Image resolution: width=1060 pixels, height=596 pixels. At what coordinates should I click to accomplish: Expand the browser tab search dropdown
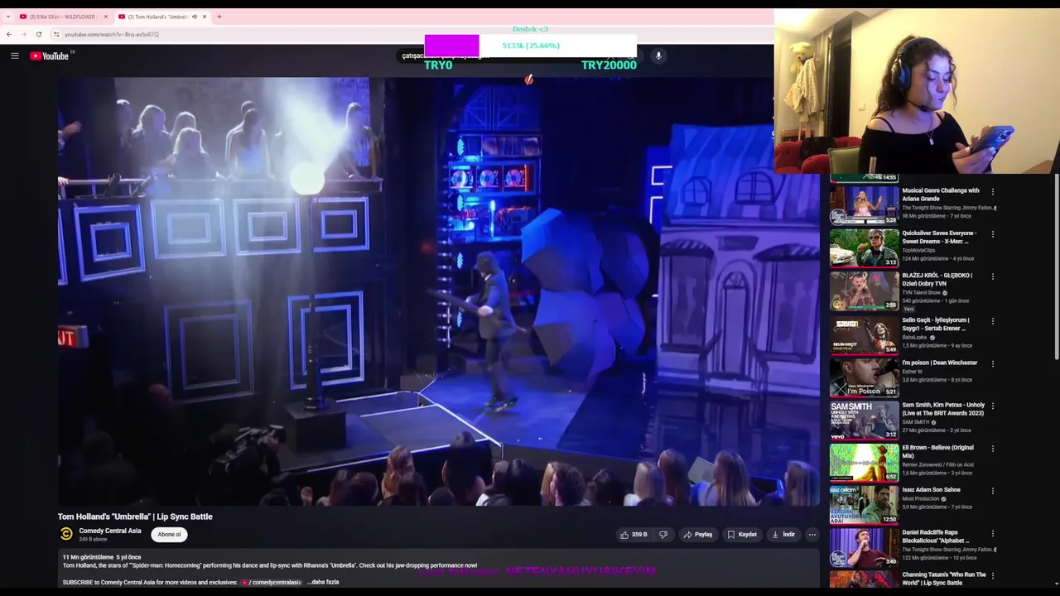[7, 17]
